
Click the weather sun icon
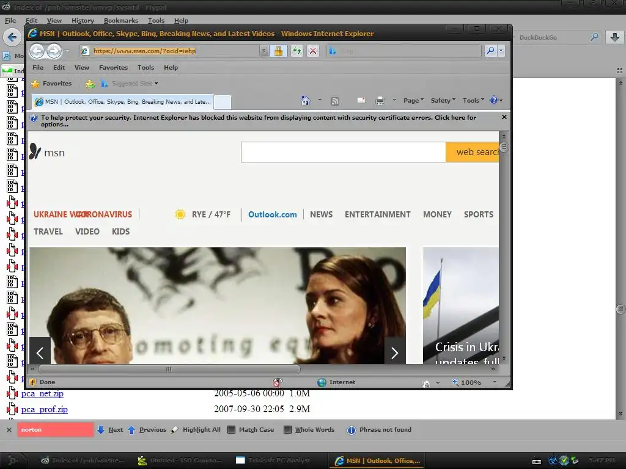180,214
